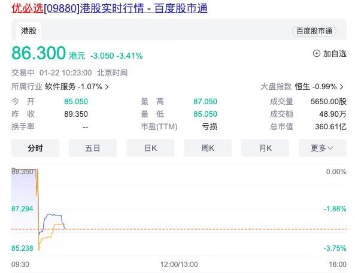Screen dimensions: 355x273
Task: Click the 港元 currency label
Action: (77, 56)
